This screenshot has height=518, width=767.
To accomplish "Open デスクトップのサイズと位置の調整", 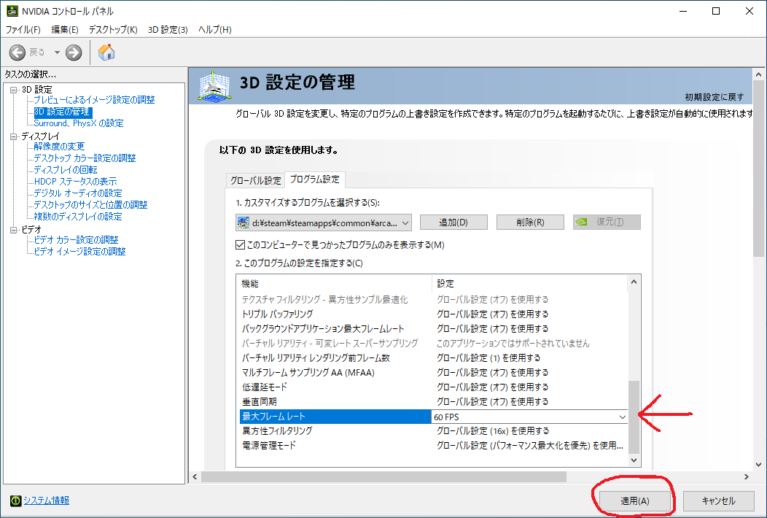I will 90,205.
